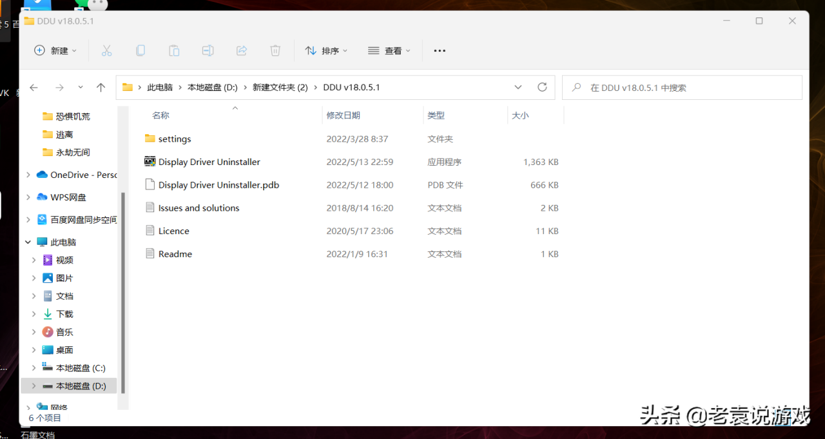
Task: Click the Paste clipboard icon
Action: (x=174, y=50)
